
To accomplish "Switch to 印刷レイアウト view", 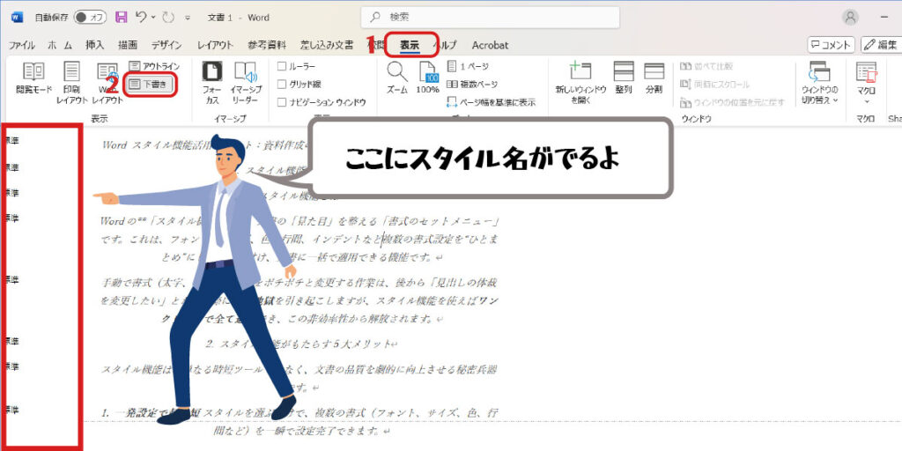I will pyautogui.click(x=72, y=83).
